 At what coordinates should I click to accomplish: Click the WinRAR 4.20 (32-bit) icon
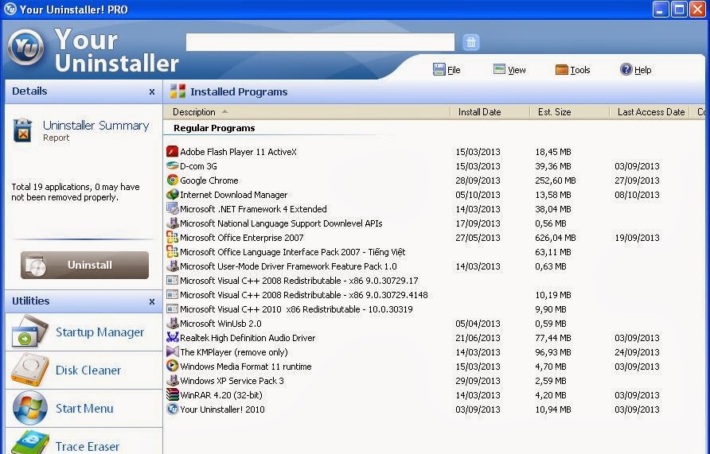[172, 394]
